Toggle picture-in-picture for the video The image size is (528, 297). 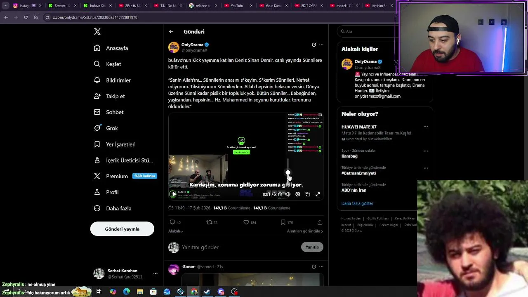pyautogui.click(x=308, y=194)
